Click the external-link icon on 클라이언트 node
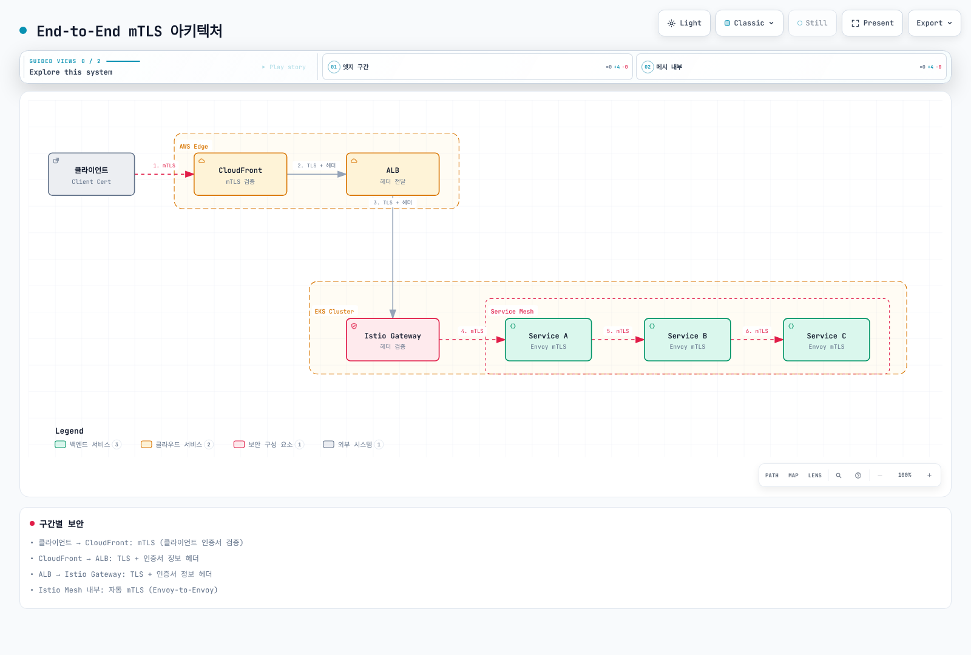 [56, 161]
